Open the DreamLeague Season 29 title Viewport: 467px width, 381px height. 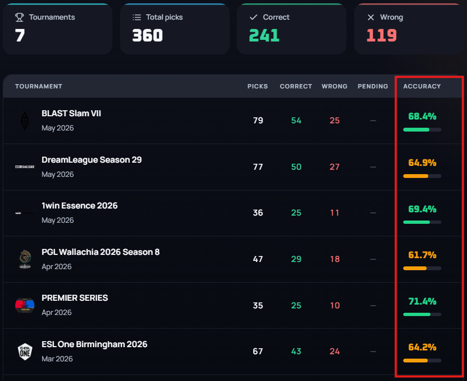92,160
